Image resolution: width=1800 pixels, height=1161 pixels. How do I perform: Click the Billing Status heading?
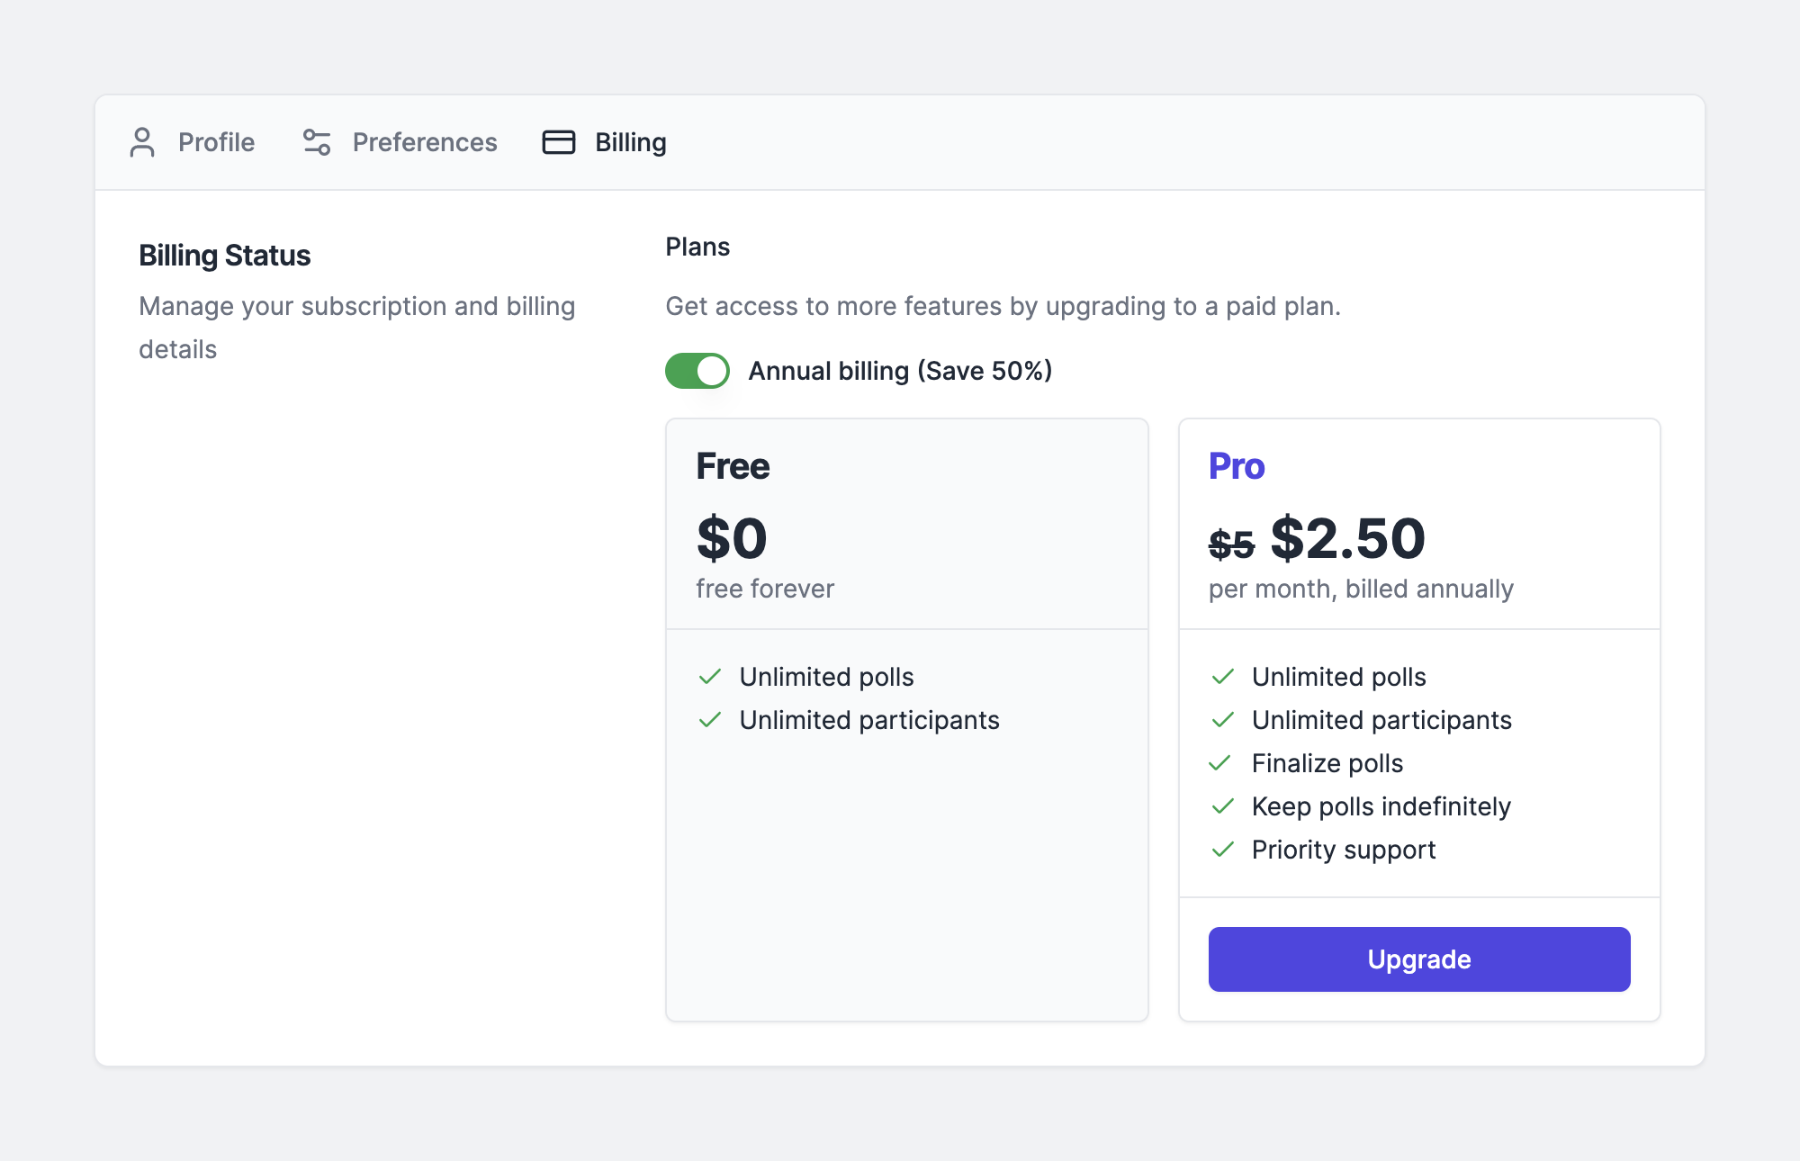[x=224, y=255]
